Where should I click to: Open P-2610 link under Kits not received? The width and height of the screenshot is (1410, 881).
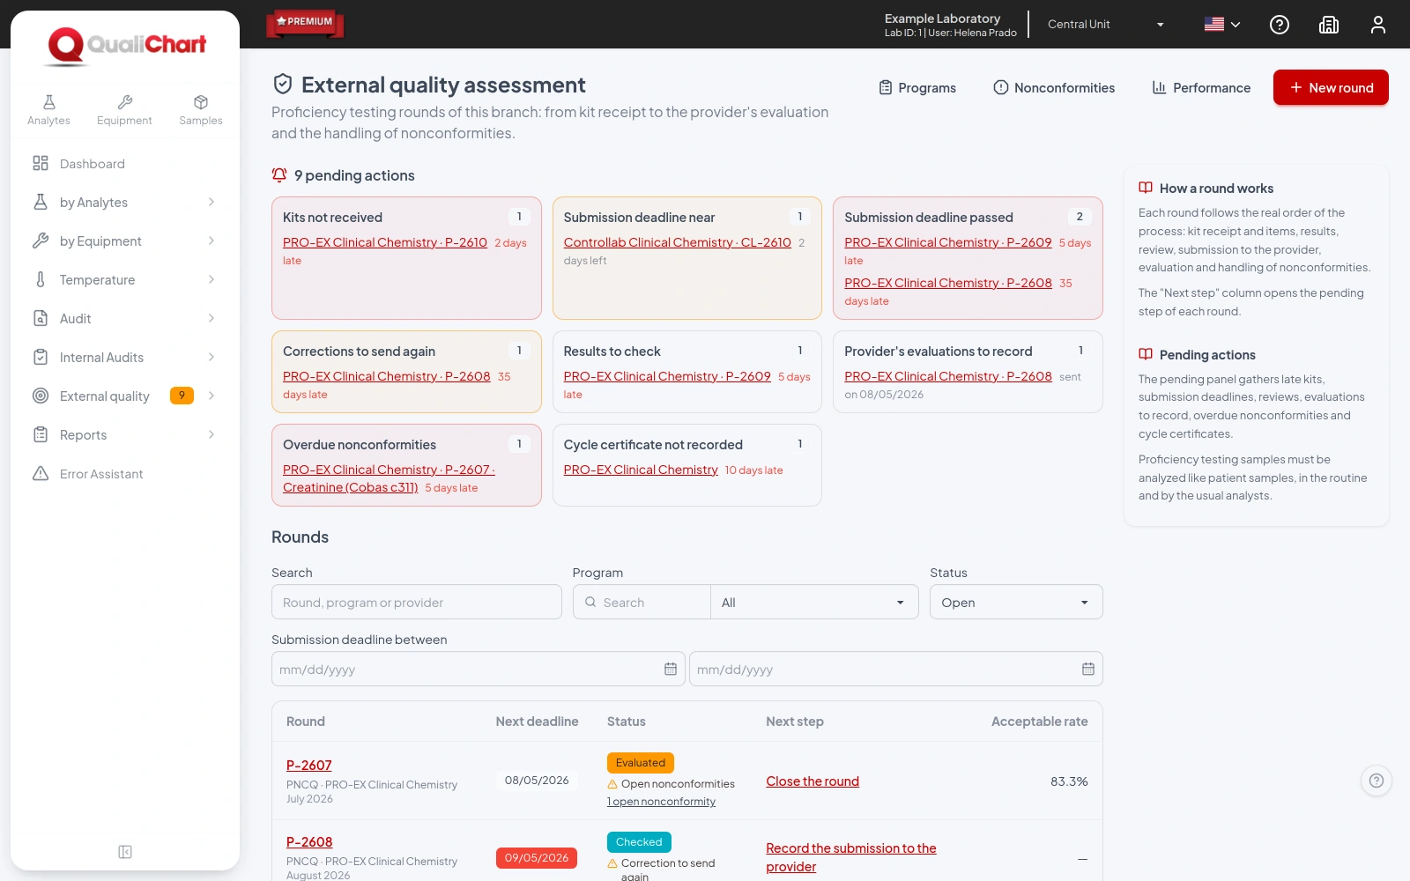tap(385, 242)
